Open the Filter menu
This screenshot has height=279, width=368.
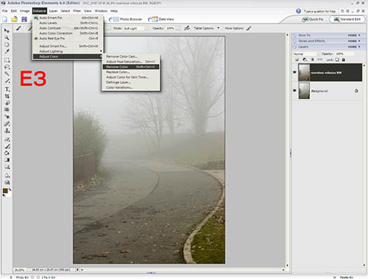pos(77,11)
